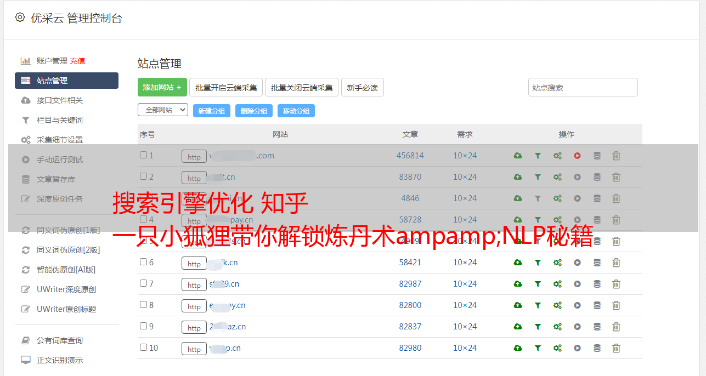This screenshot has width=706, height=376.
Task: Click the http button in row 10
Action: (194, 349)
